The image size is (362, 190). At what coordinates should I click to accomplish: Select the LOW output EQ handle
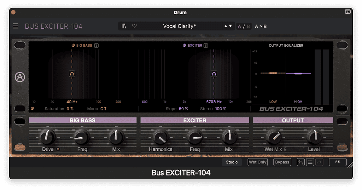(x=273, y=73)
